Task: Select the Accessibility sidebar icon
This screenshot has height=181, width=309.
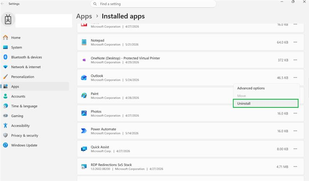Action: click(x=5, y=126)
